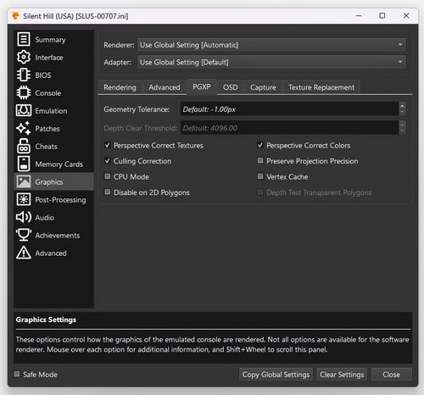Open the Audio speaker icon

(x=24, y=217)
